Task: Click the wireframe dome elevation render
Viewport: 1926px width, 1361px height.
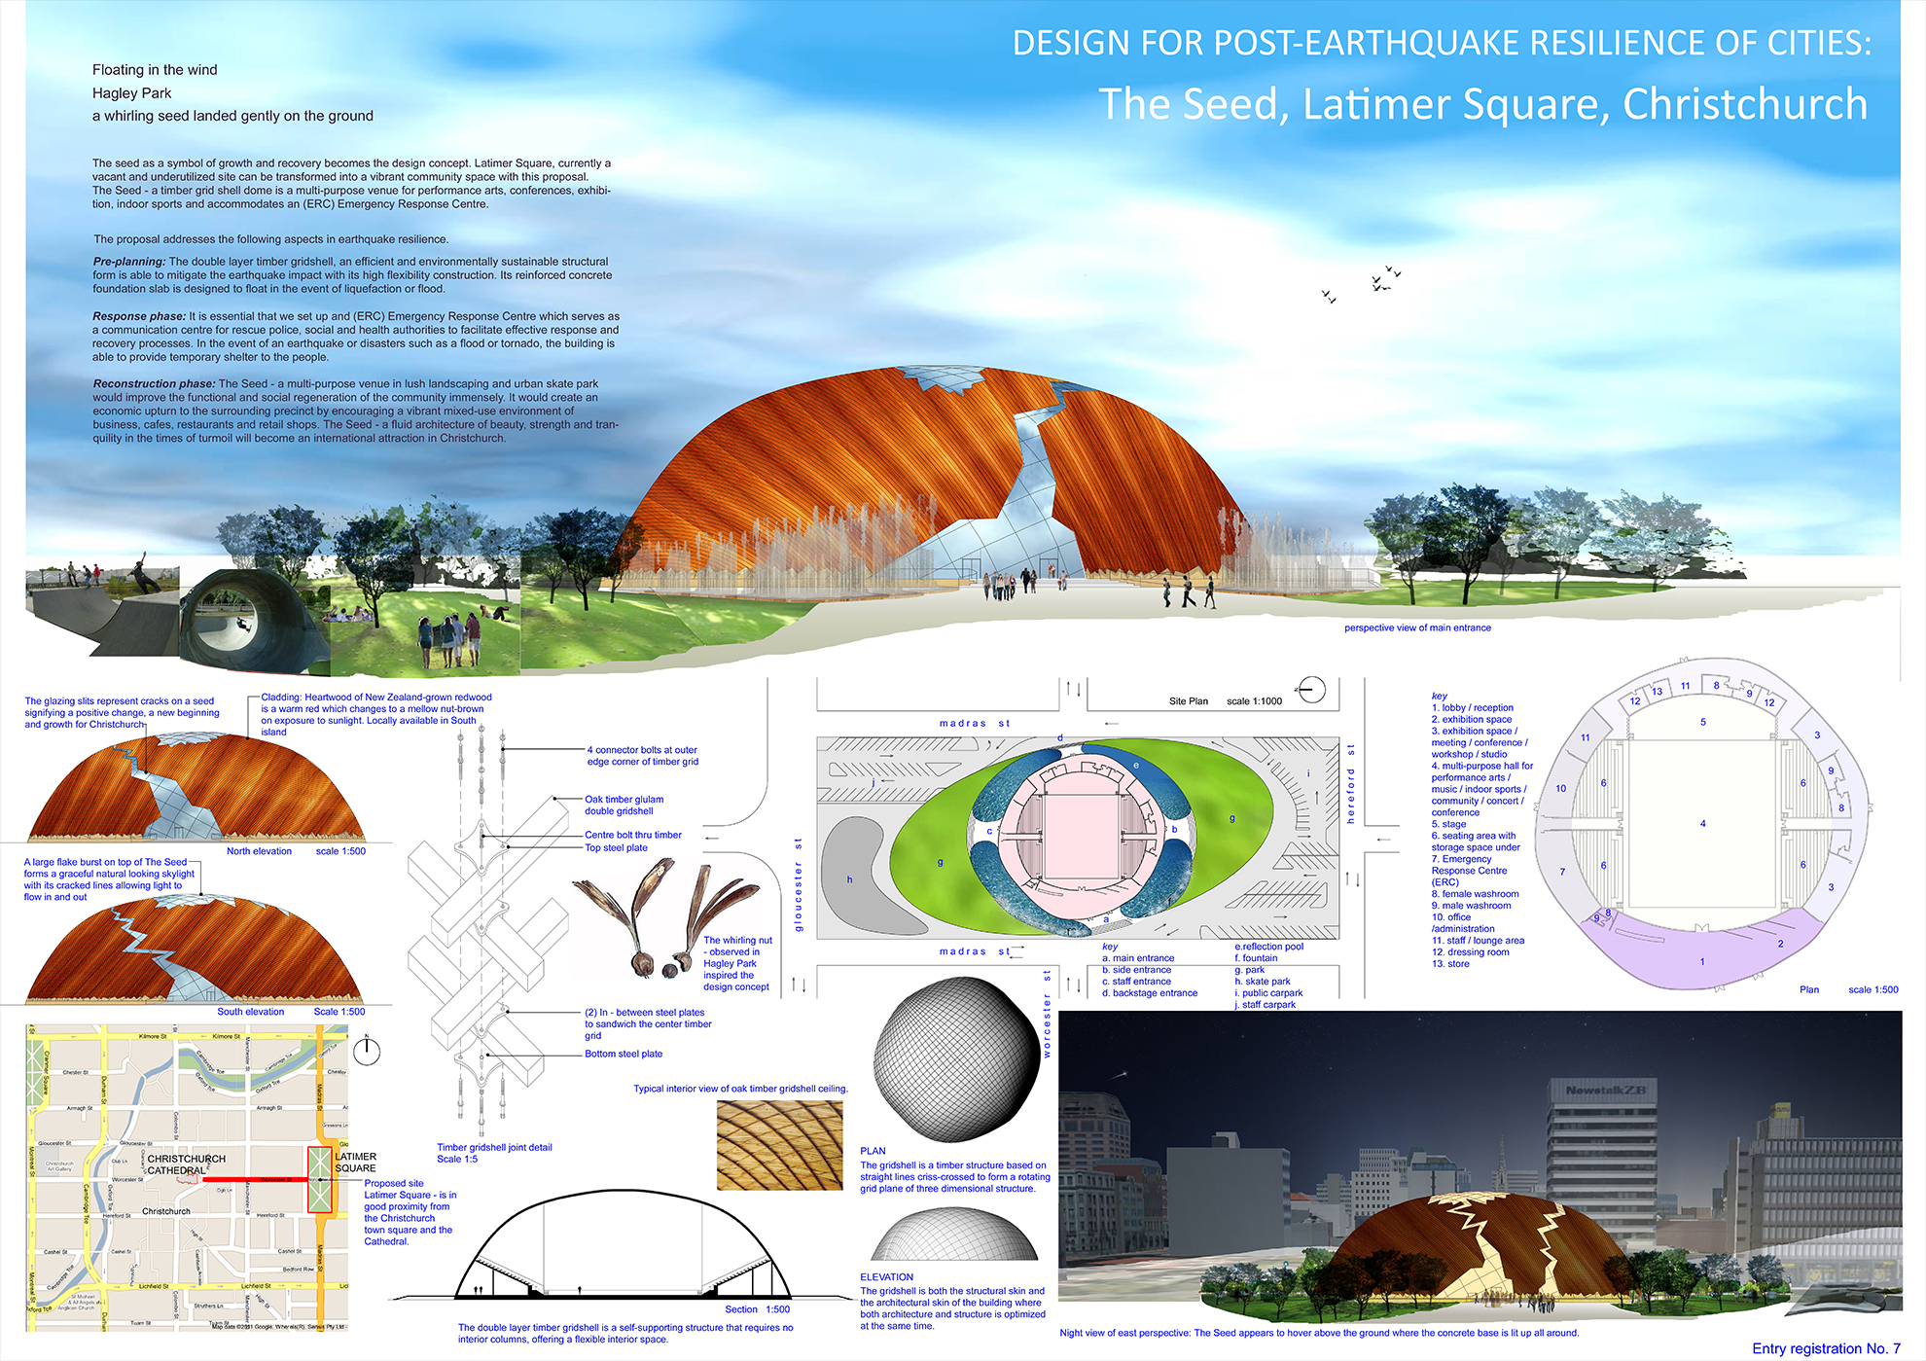Action: (955, 1235)
